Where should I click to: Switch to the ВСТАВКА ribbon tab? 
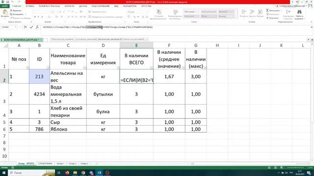click(x=30, y=6)
